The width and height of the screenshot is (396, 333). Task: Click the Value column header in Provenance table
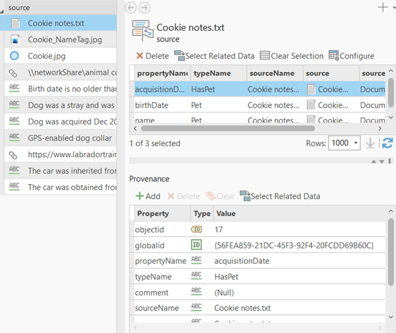(299, 214)
